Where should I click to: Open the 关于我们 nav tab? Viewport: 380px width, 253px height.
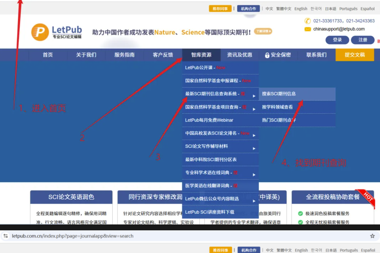pyautogui.click(x=86, y=55)
